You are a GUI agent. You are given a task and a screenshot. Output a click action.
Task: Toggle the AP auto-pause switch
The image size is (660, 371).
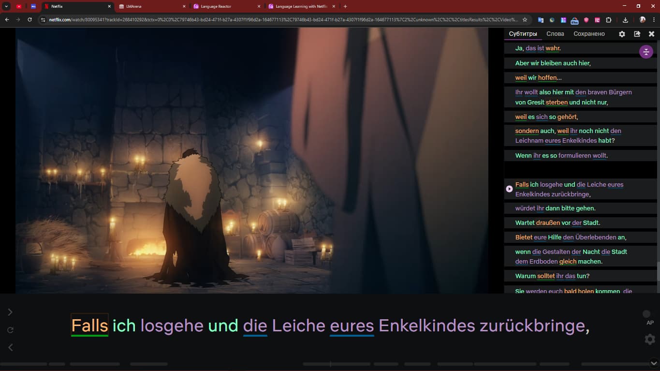pos(646,314)
